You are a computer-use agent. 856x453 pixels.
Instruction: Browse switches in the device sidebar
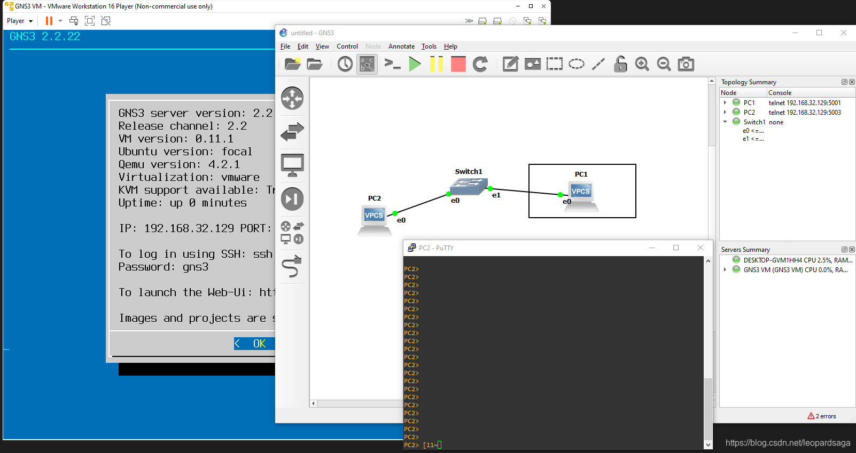pos(292,132)
